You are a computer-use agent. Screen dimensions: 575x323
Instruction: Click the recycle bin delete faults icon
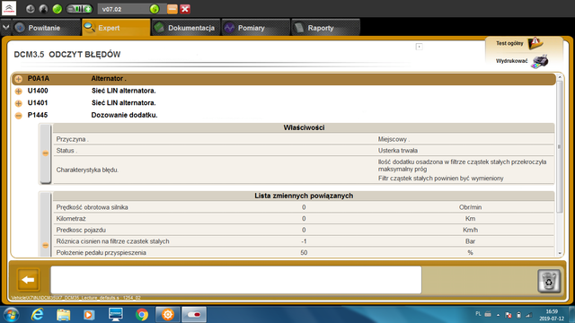click(549, 281)
